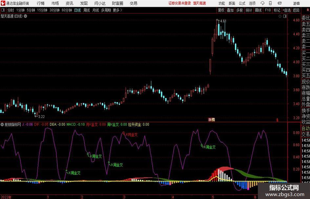Switch to 60分钟 period

[67, 10]
